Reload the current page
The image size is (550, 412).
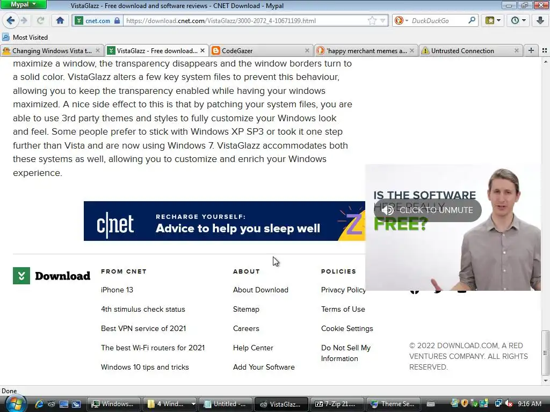tap(41, 21)
